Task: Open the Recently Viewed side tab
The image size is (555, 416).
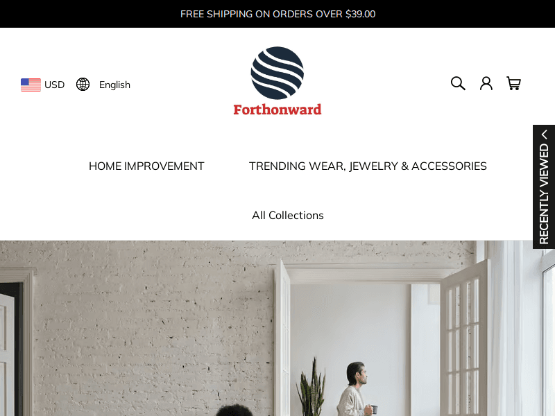Action: [x=544, y=187]
